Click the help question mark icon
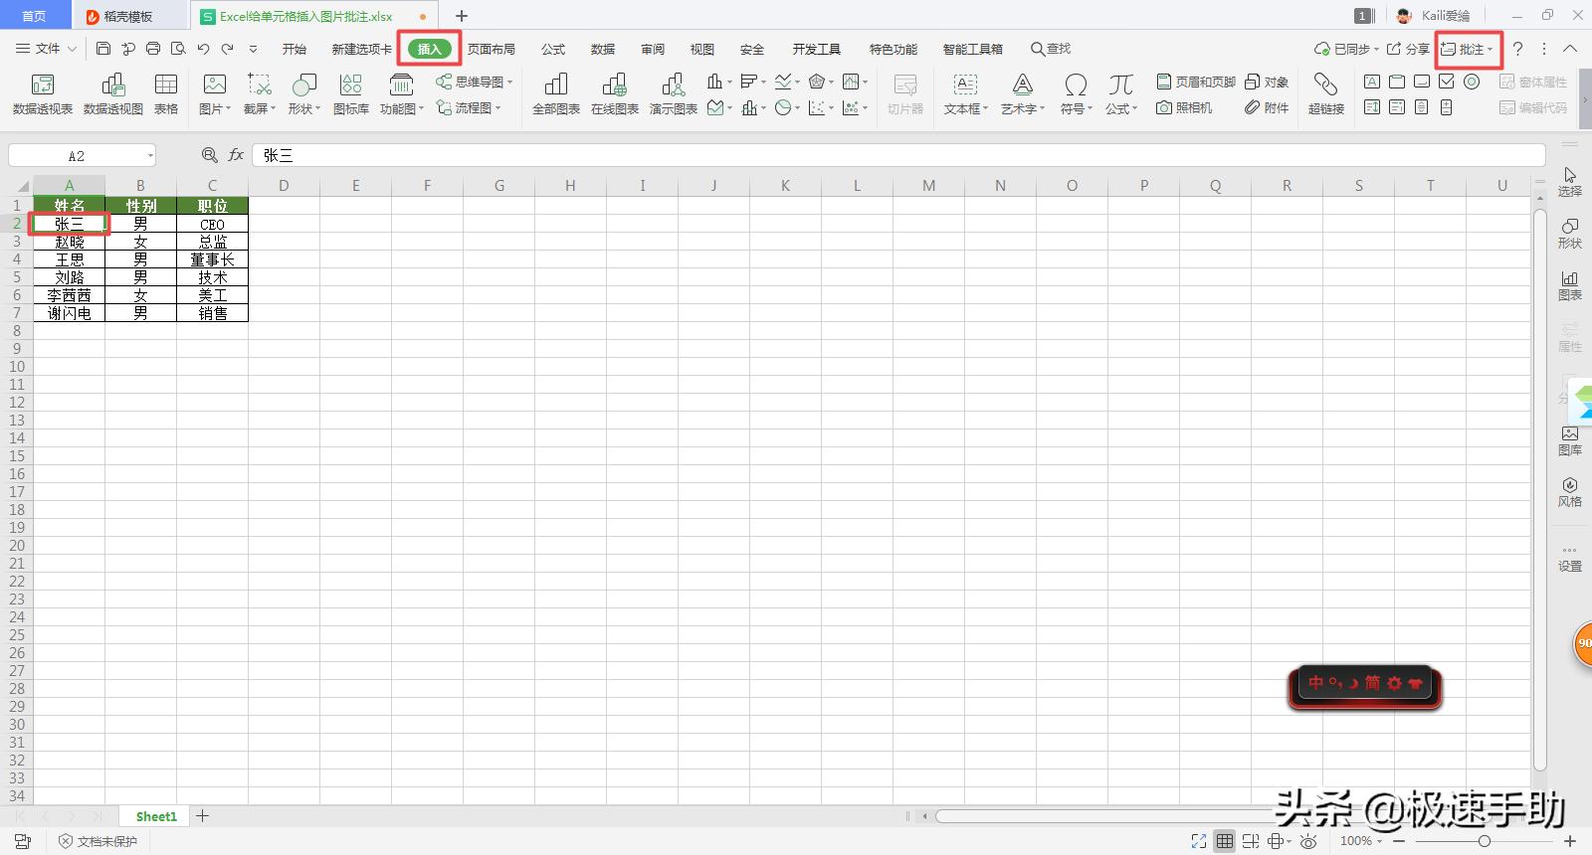 coord(1517,49)
